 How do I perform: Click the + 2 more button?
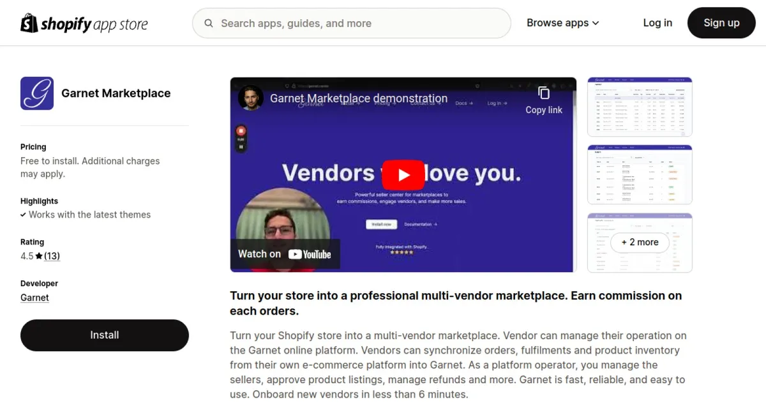click(640, 243)
